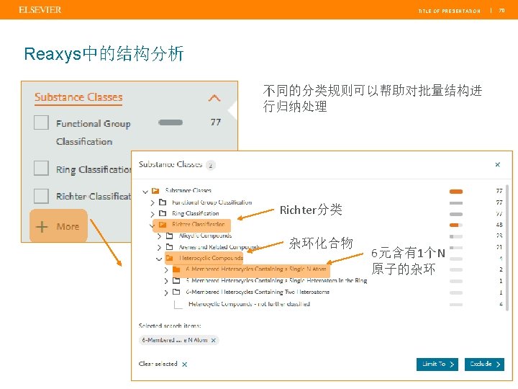
Task: Click the 6-Membered ... N Atom chip label
Action: (x=175, y=340)
